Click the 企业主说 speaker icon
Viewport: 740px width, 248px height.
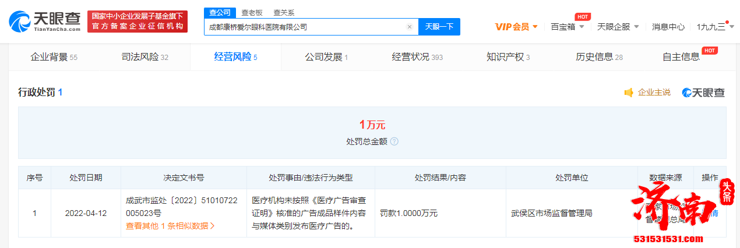[x=629, y=93]
